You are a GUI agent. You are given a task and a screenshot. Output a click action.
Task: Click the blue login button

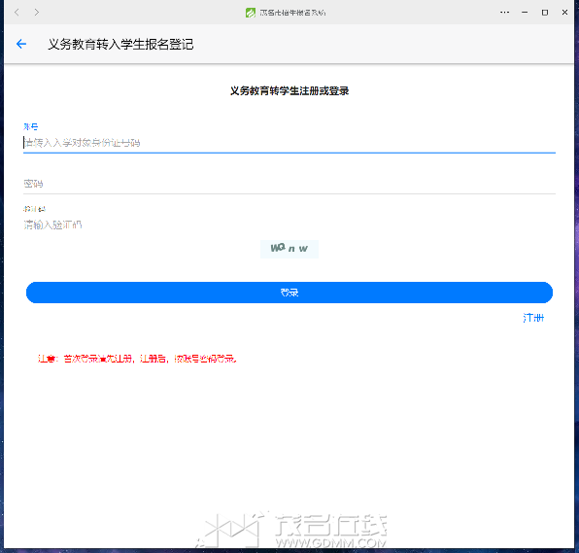pos(289,293)
